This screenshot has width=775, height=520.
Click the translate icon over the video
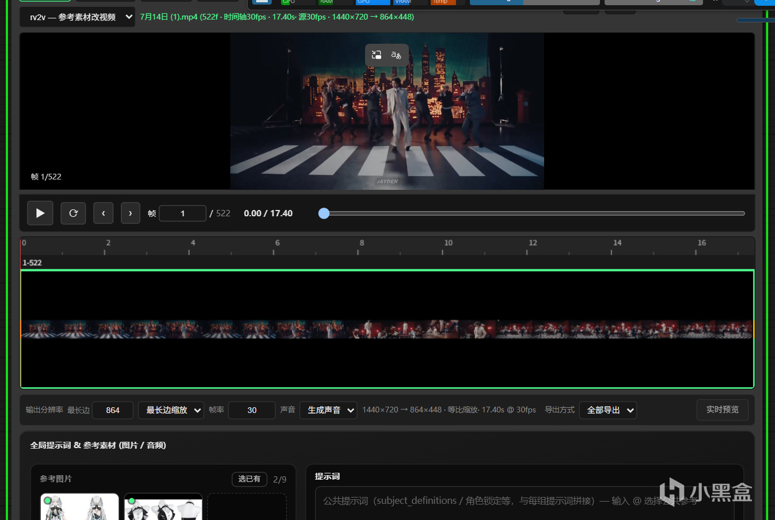pos(396,55)
